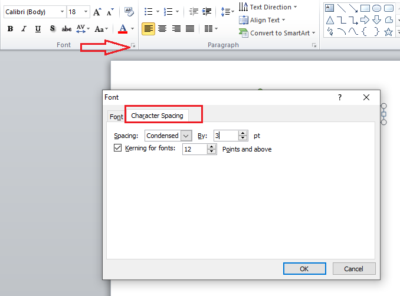Viewport: 400px width, 296px height.
Task: Justify the paragraph text
Action: (190, 28)
